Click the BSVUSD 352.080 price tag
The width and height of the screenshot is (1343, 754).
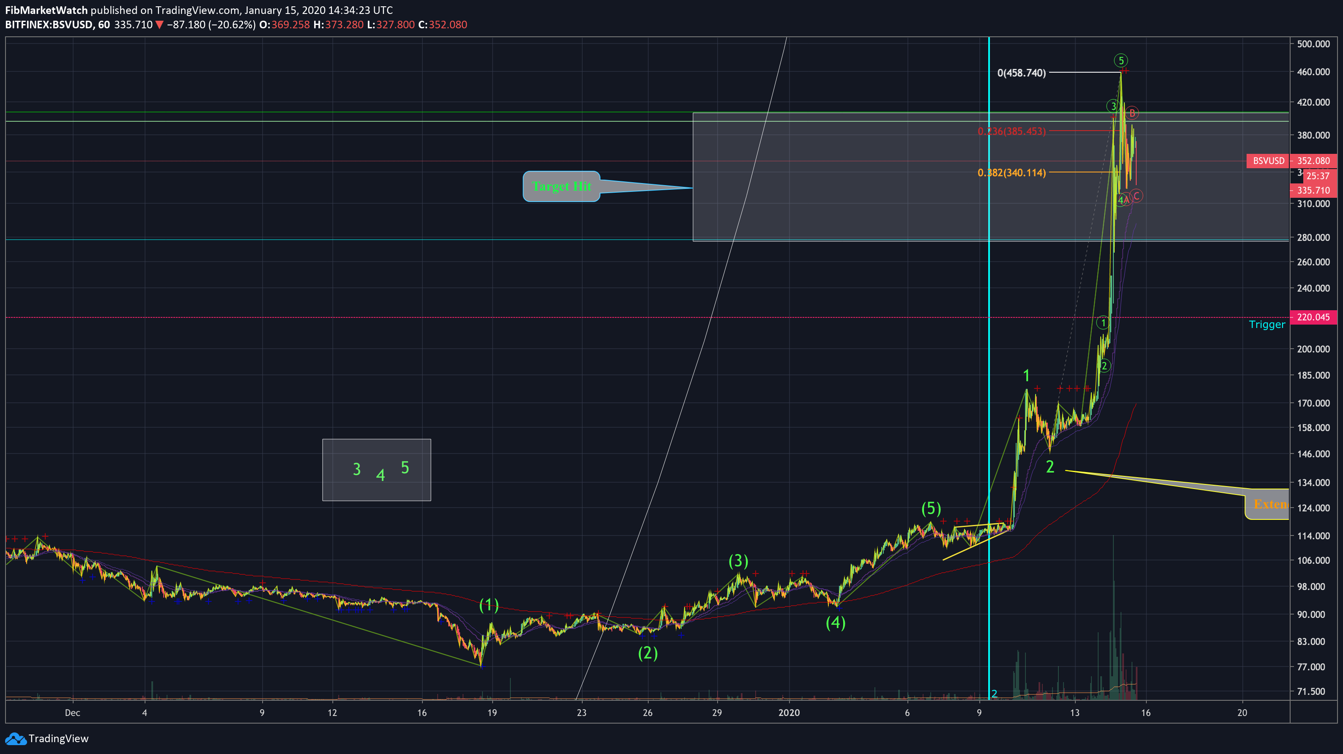(1291, 161)
